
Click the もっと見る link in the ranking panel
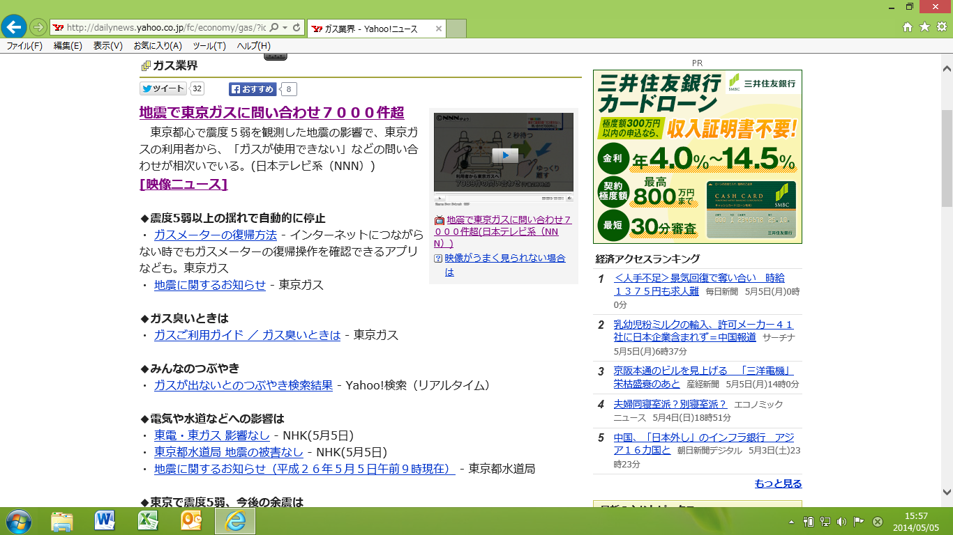779,483
